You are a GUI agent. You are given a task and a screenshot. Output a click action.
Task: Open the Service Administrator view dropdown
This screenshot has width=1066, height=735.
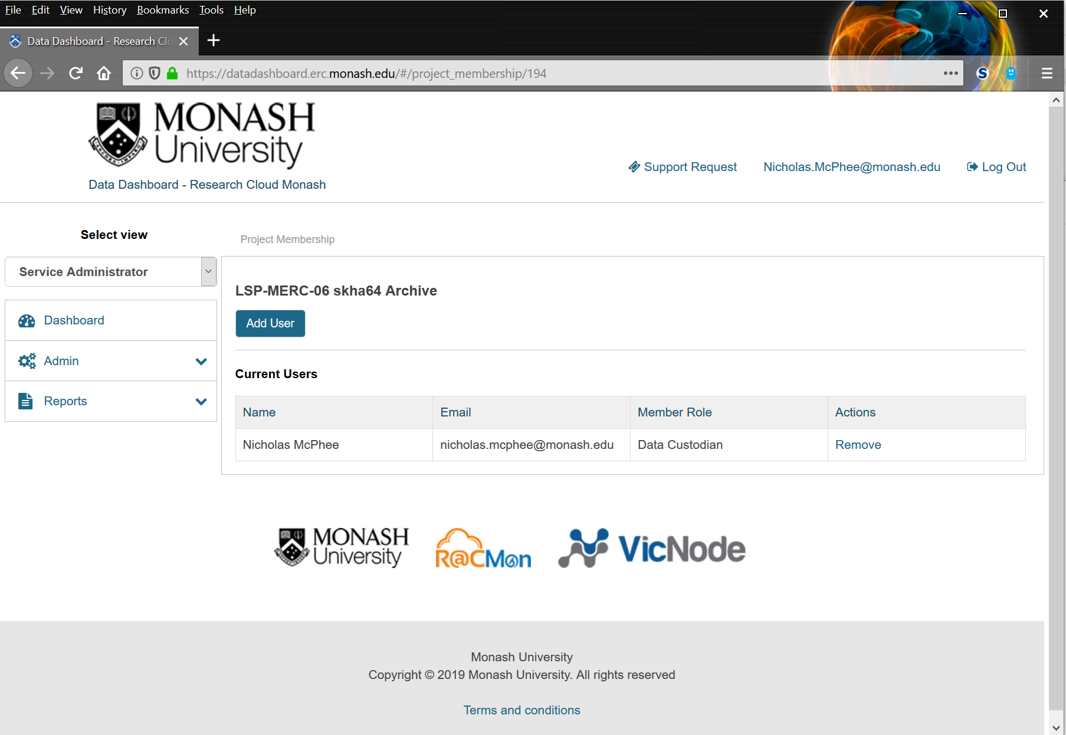click(x=110, y=272)
